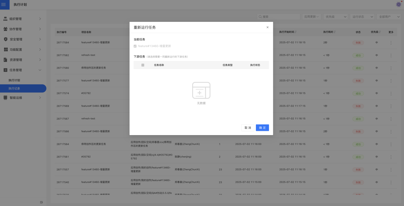Click the 确定 button

tap(262, 128)
